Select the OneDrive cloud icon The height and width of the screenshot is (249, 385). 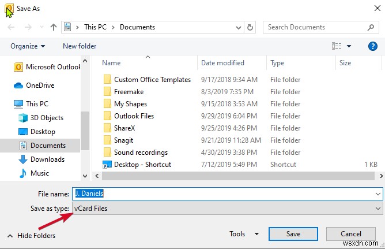(18, 86)
